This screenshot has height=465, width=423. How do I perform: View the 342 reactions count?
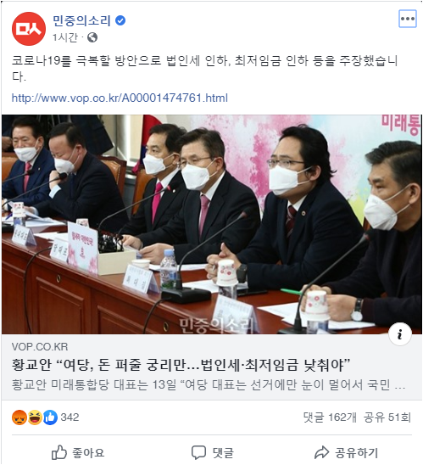pos(70,417)
